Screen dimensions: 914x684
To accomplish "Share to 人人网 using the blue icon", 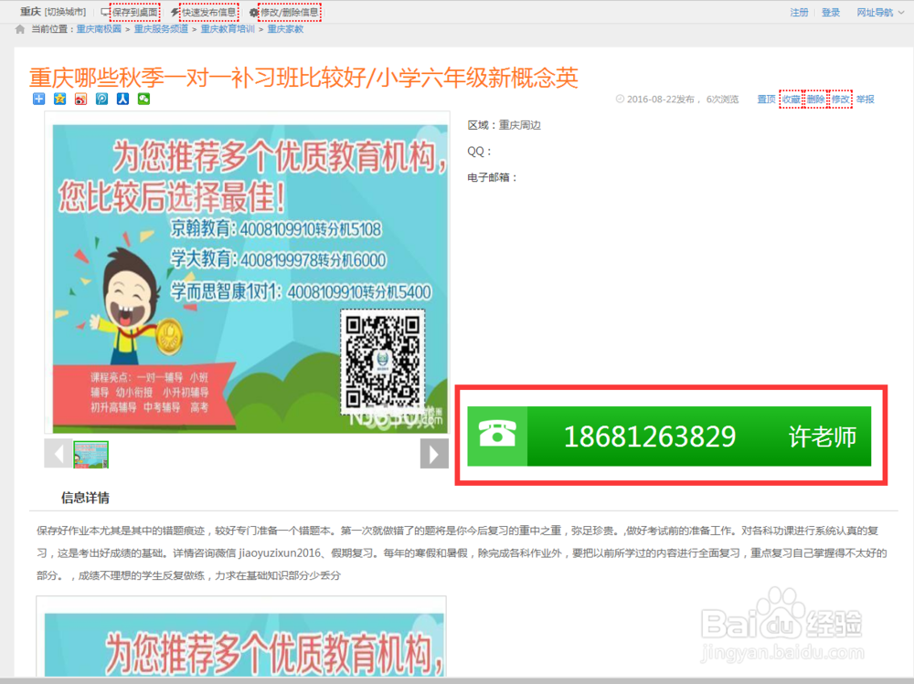I will pyautogui.click(x=122, y=98).
